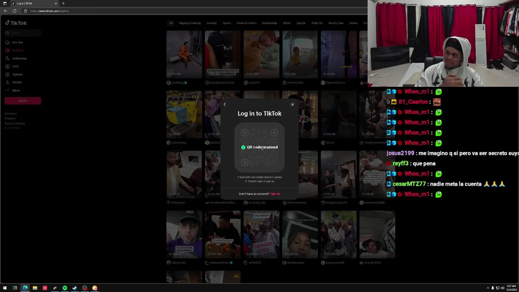Click the browser back arrow
Screen dimensions: 519x292
tap(6, 11)
